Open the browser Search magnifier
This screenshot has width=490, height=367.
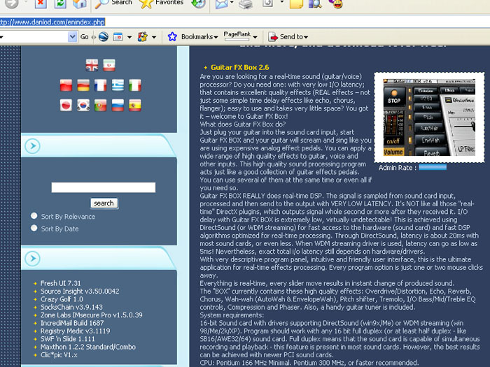pyautogui.click(x=102, y=3)
